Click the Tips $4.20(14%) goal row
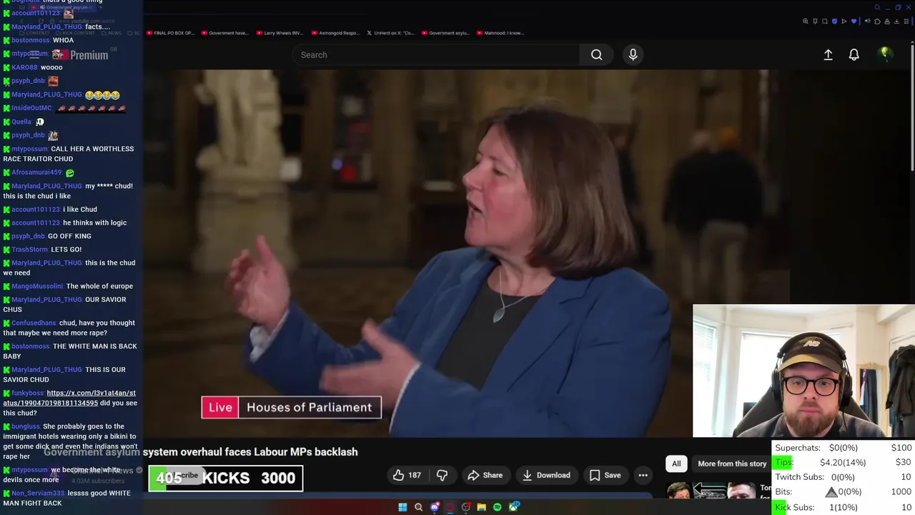 click(844, 463)
